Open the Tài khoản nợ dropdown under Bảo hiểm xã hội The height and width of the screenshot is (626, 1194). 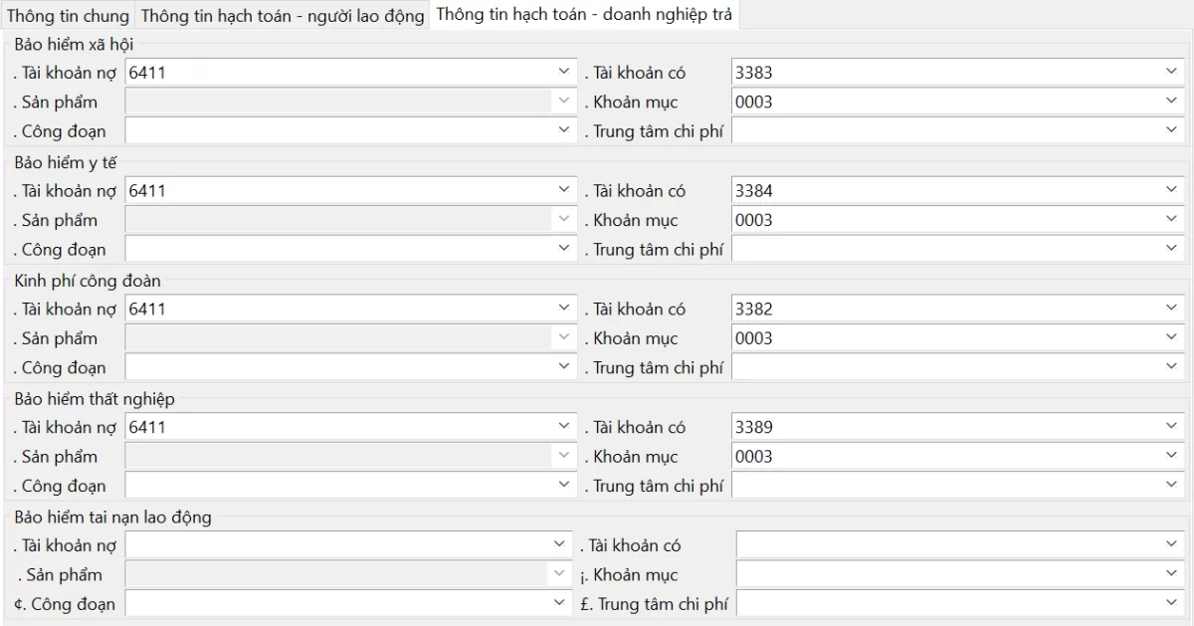click(x=562, y=72)
